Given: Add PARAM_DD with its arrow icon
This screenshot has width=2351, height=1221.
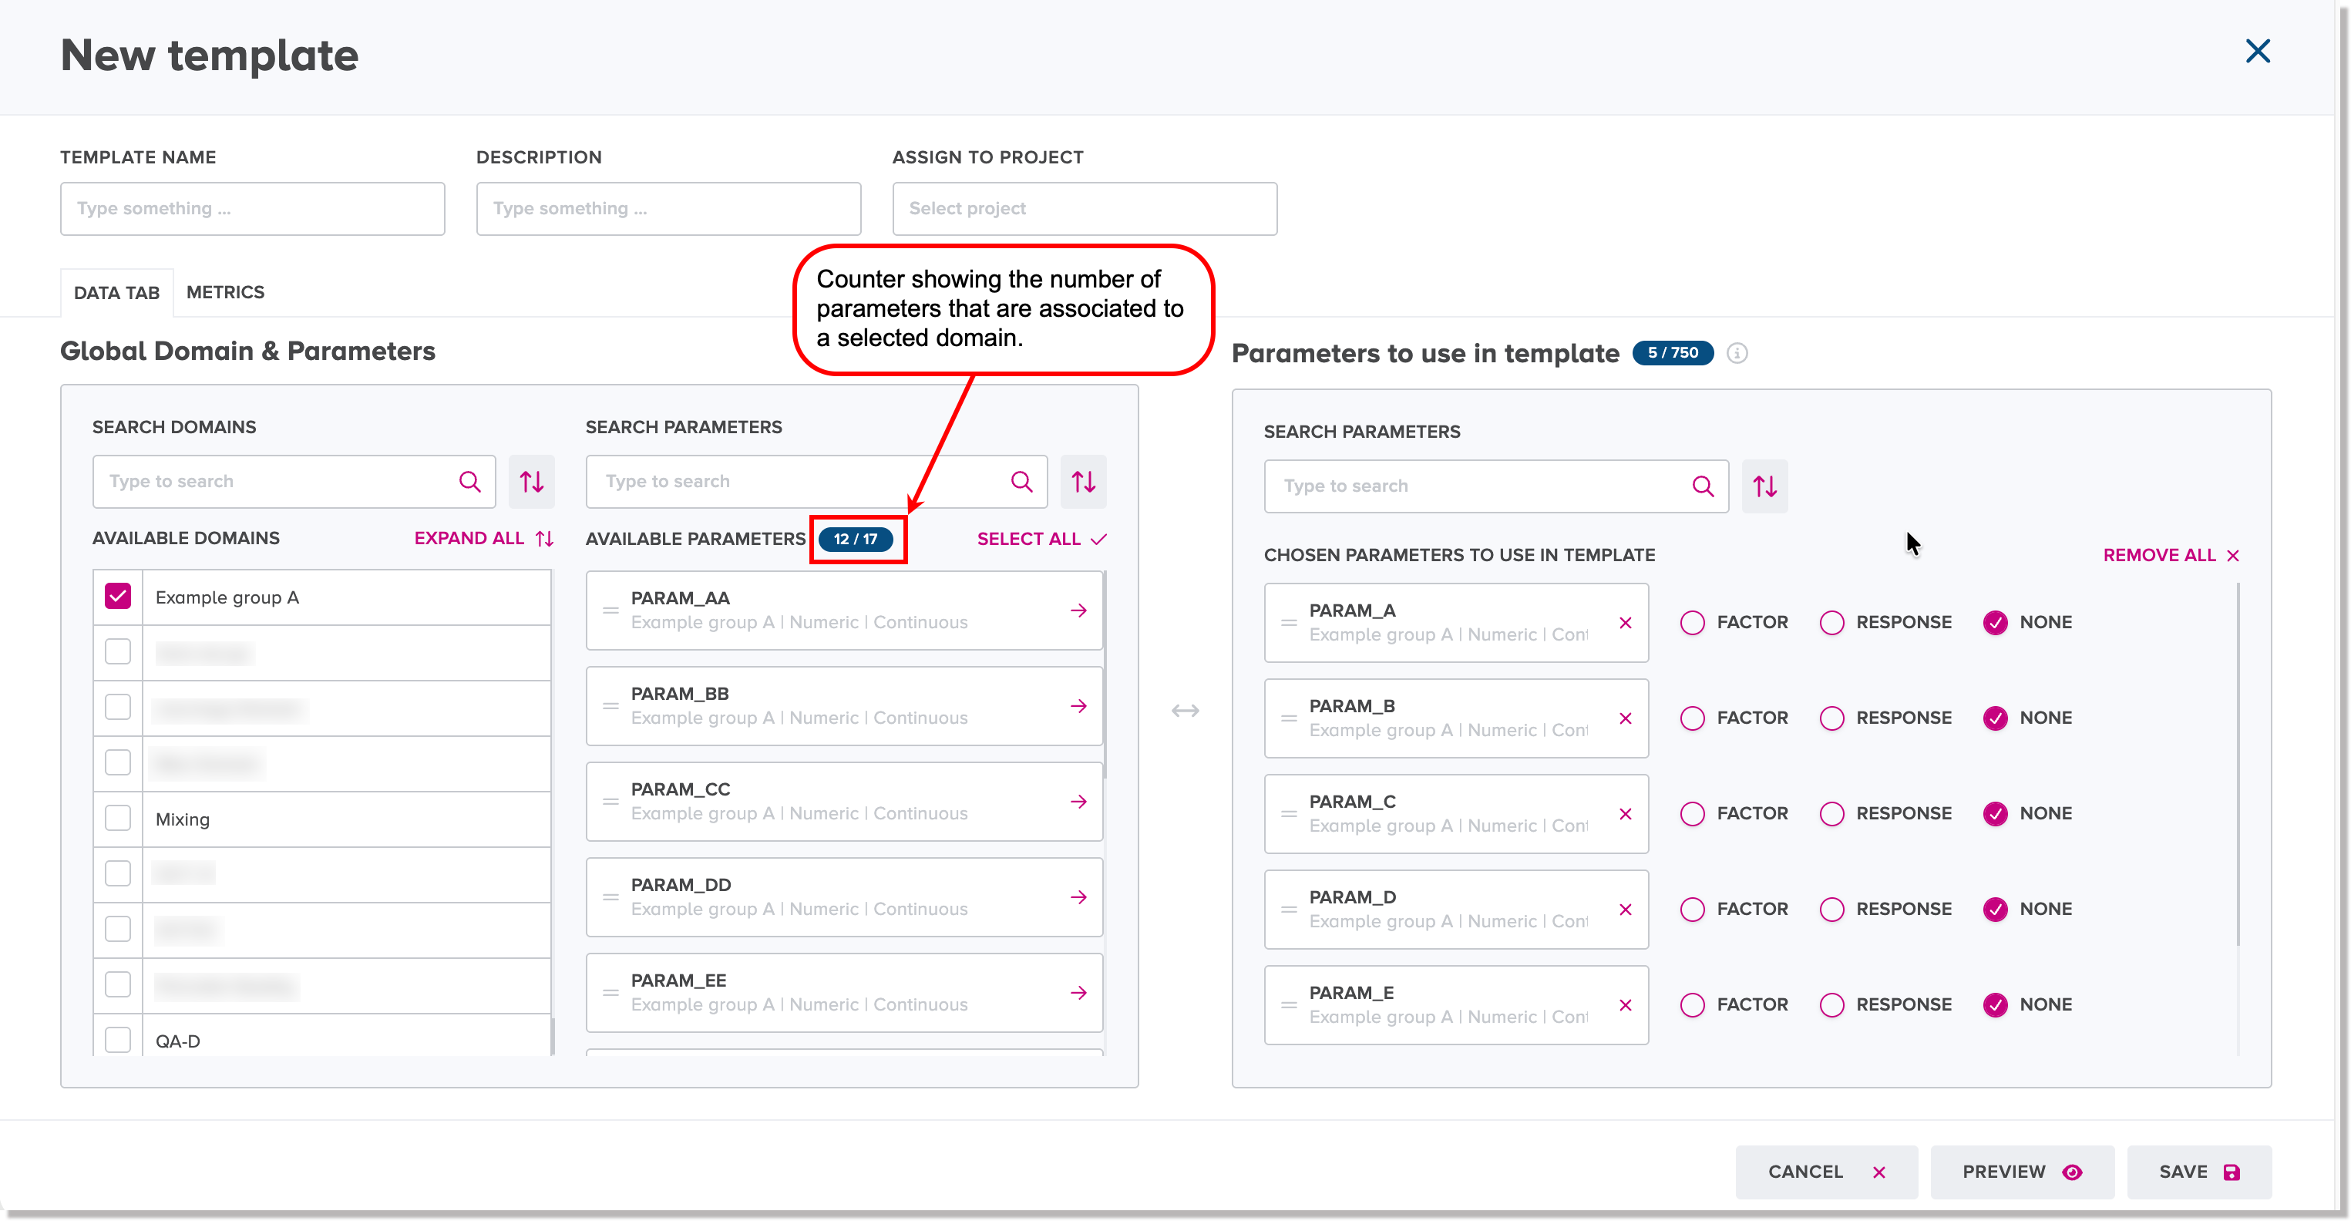Looking at the screenshot, I should 1078,897.
